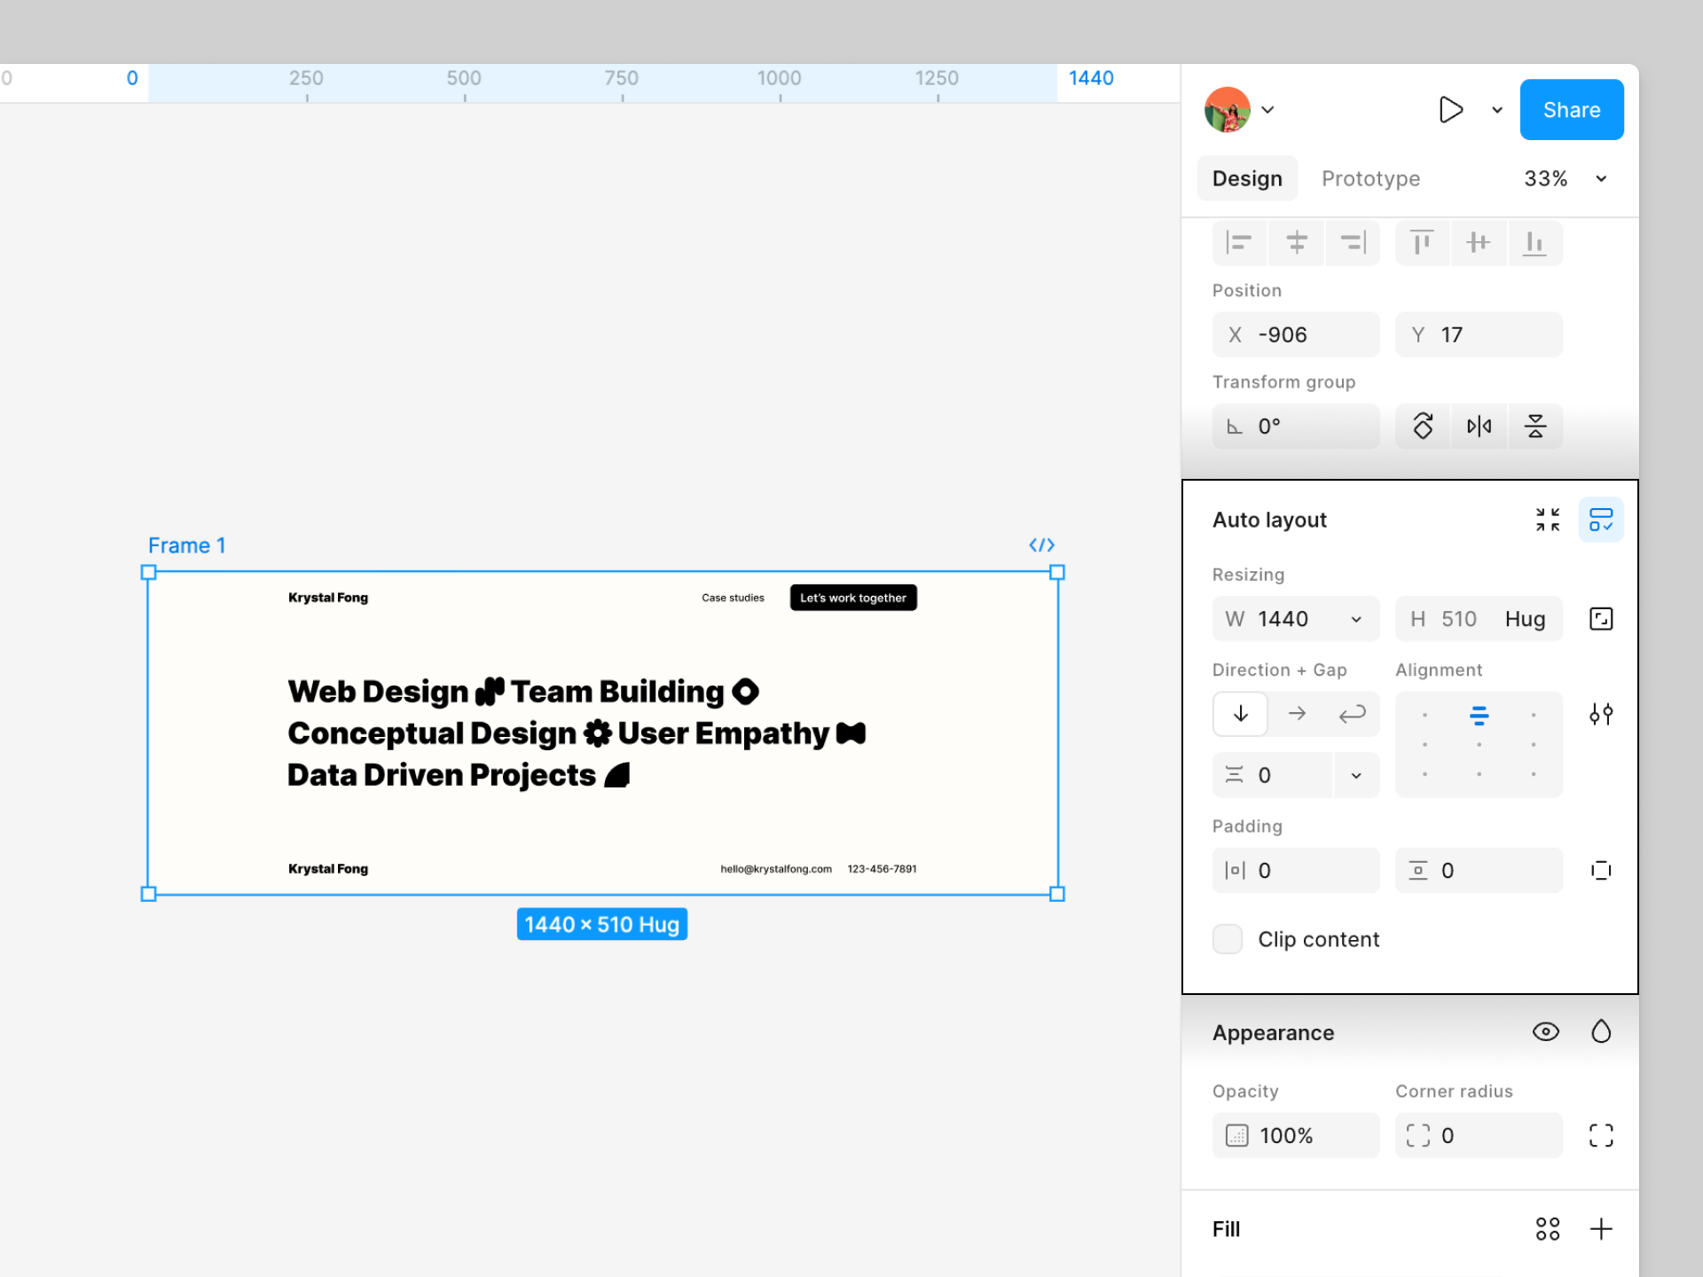Click the Opacity 100% input field
Viewport: 1703px width, 1277px height.
(1296, 1136)
